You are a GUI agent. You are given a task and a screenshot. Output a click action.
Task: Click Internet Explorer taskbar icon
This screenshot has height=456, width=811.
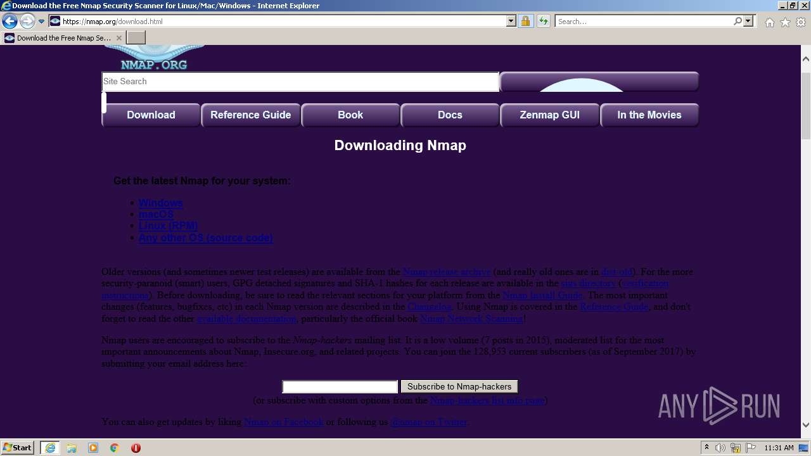(x=49, y=448)
